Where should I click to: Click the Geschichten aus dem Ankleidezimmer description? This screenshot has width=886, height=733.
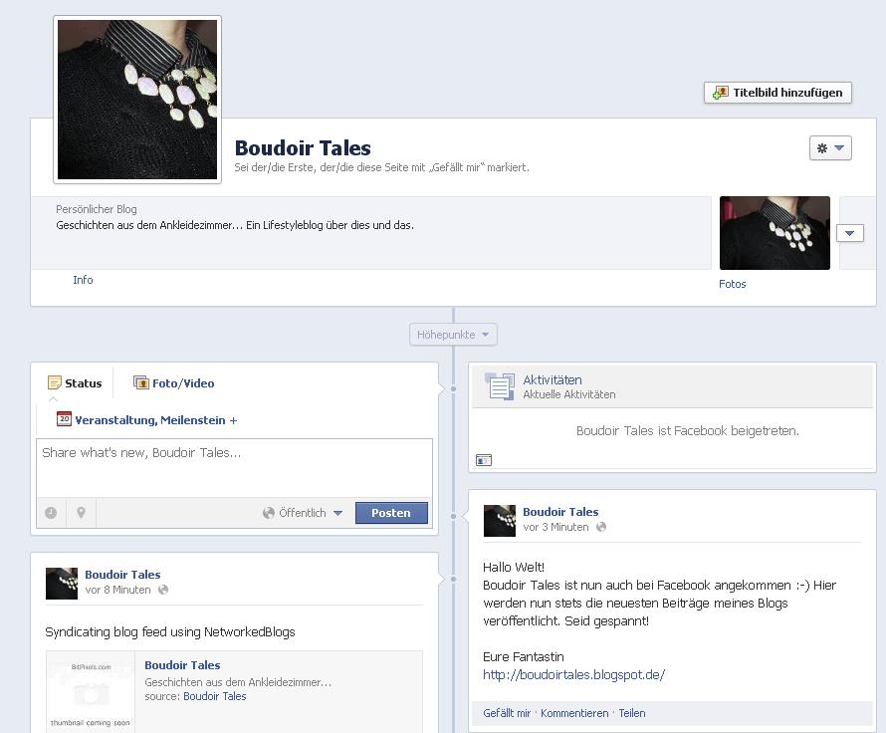235,225
